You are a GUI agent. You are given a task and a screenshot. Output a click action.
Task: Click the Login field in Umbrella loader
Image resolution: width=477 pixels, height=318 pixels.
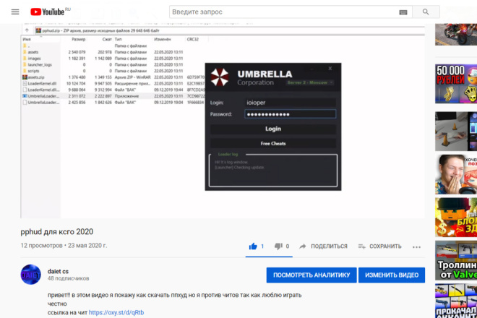point(290,103)
